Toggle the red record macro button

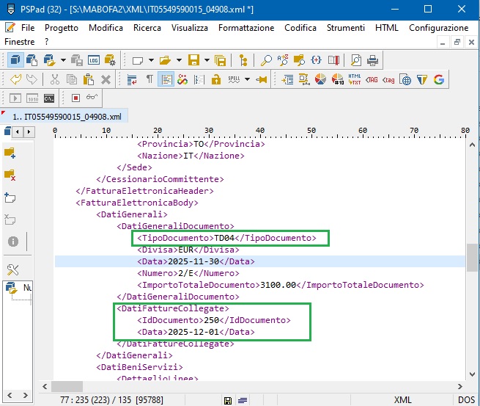click(x=75, y=98)
